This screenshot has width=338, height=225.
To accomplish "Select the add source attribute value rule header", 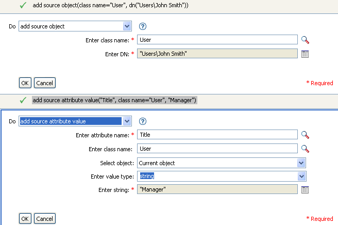I will click(114, 100).
